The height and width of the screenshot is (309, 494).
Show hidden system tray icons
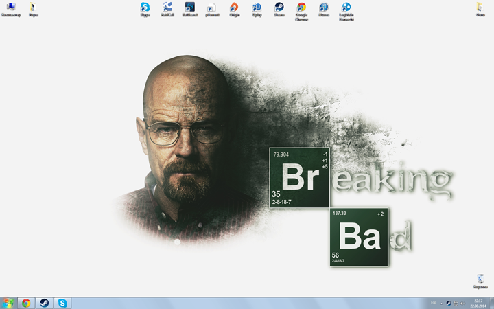(x=441, y=304)
